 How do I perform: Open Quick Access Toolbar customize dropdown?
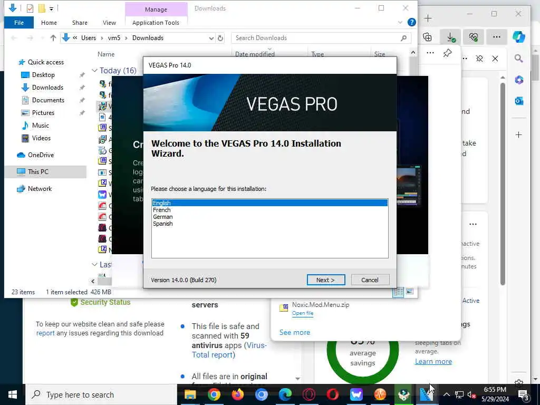click(x=51, y=8)
